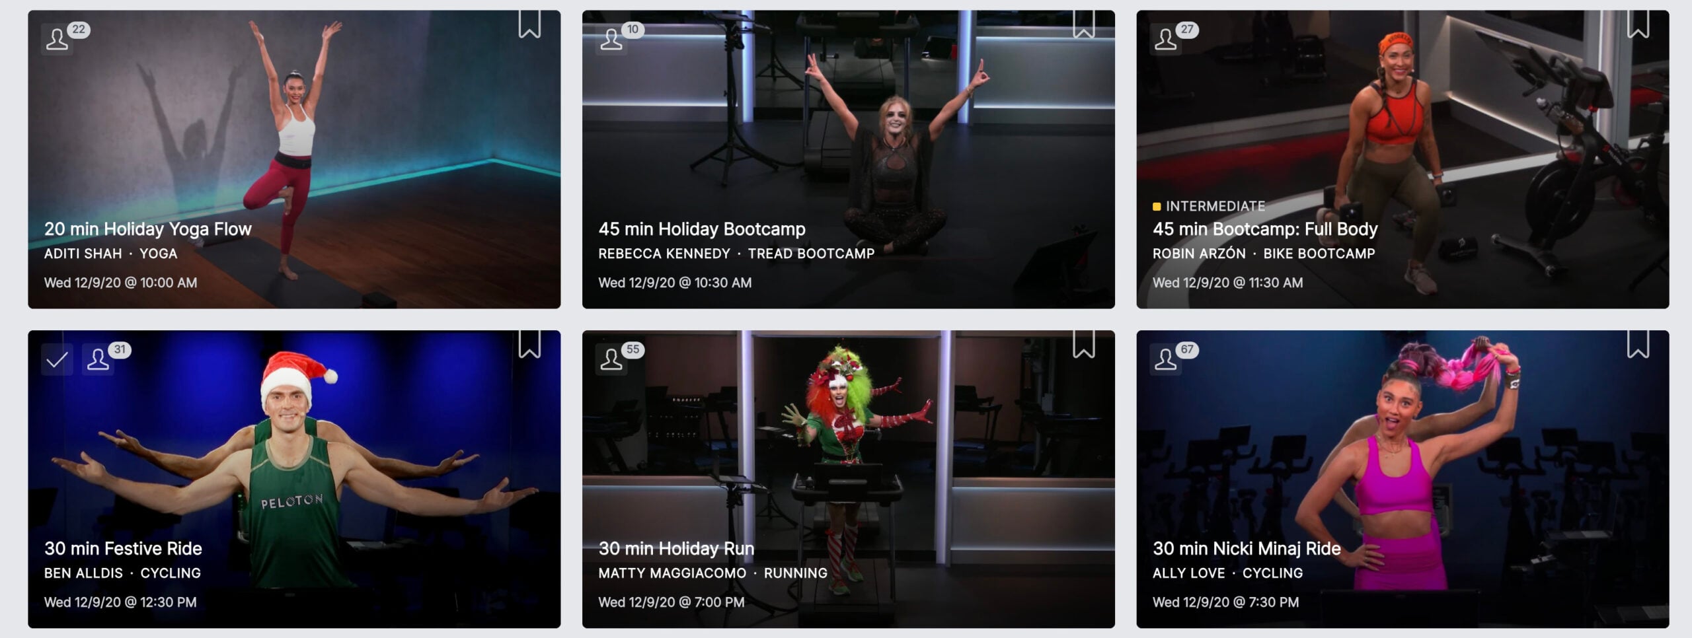View the 67 friends on Nicki Minaj Ride
This screenshot has width=1692, height=638.
[x=1174, y=358]
